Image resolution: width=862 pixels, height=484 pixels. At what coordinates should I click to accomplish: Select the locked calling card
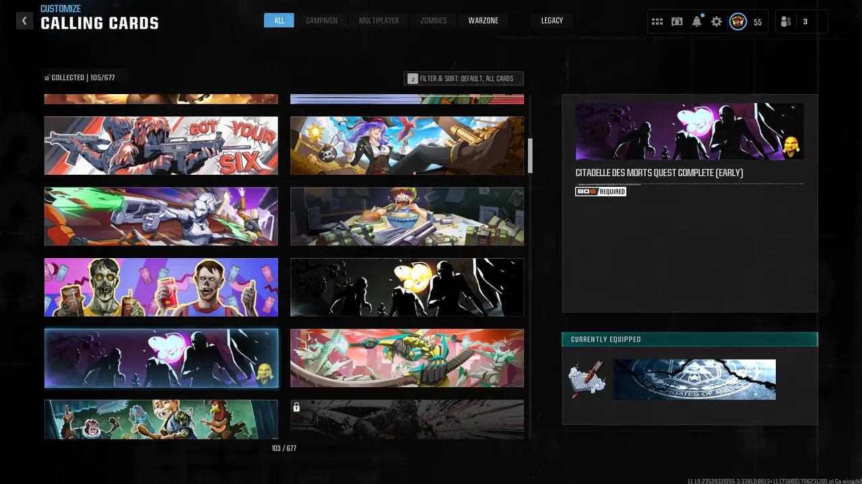[407, 419]
